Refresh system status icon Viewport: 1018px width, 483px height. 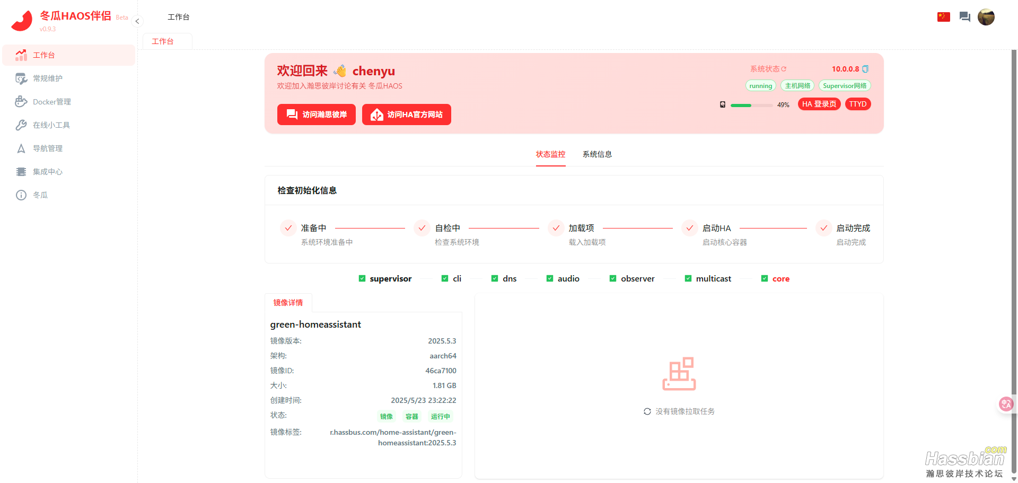[x=784, y=69]
